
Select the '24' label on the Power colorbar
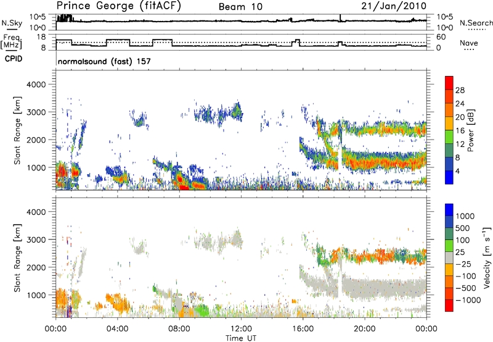[x=460, y=104]
